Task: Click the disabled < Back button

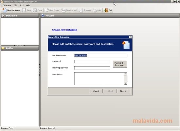Action: [x=110, y=91]
